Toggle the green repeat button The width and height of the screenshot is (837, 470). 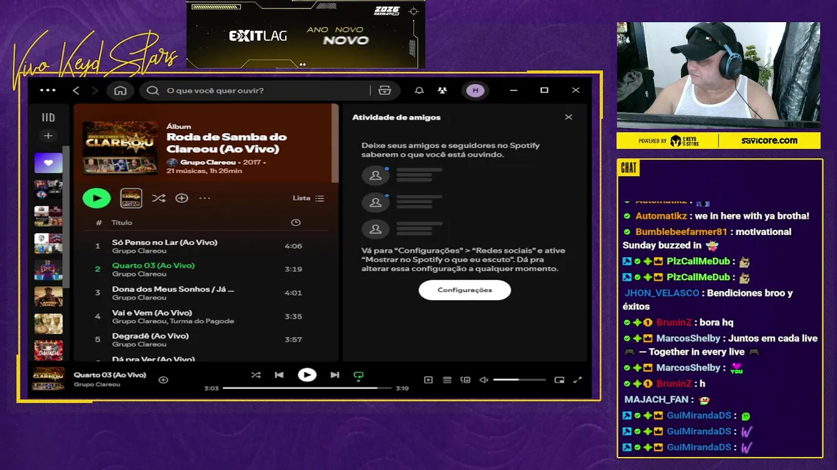[x=358, y=375]
